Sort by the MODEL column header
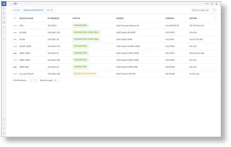The height and width of the screenshot is (147, 231). (120, 18)
